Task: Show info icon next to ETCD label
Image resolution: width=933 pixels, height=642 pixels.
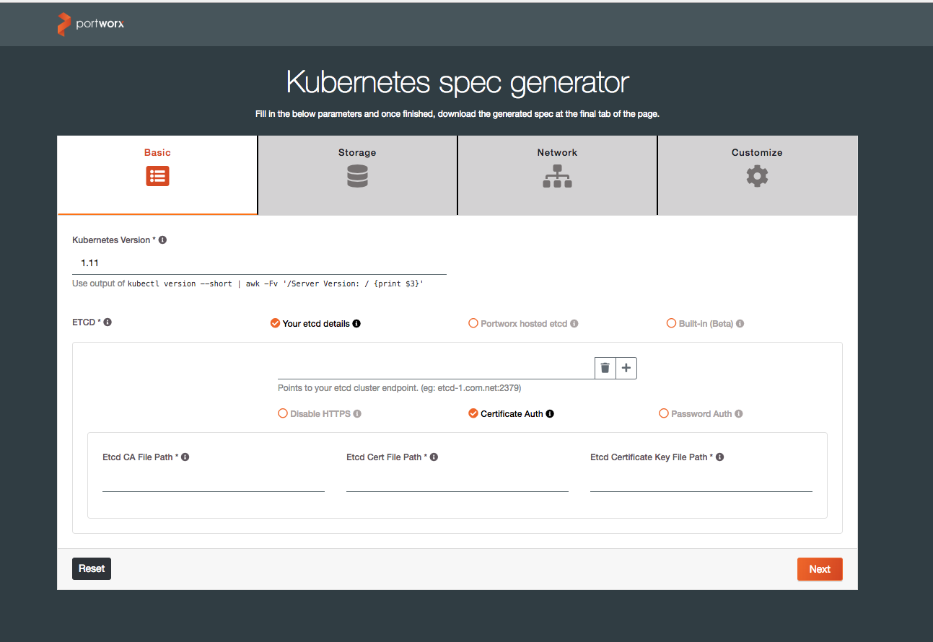Action: 108,322
